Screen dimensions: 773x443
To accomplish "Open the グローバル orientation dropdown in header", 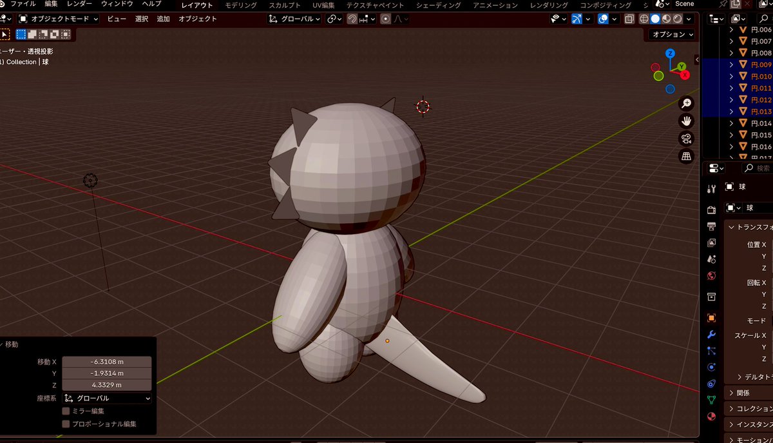I will tap(294, 19).
